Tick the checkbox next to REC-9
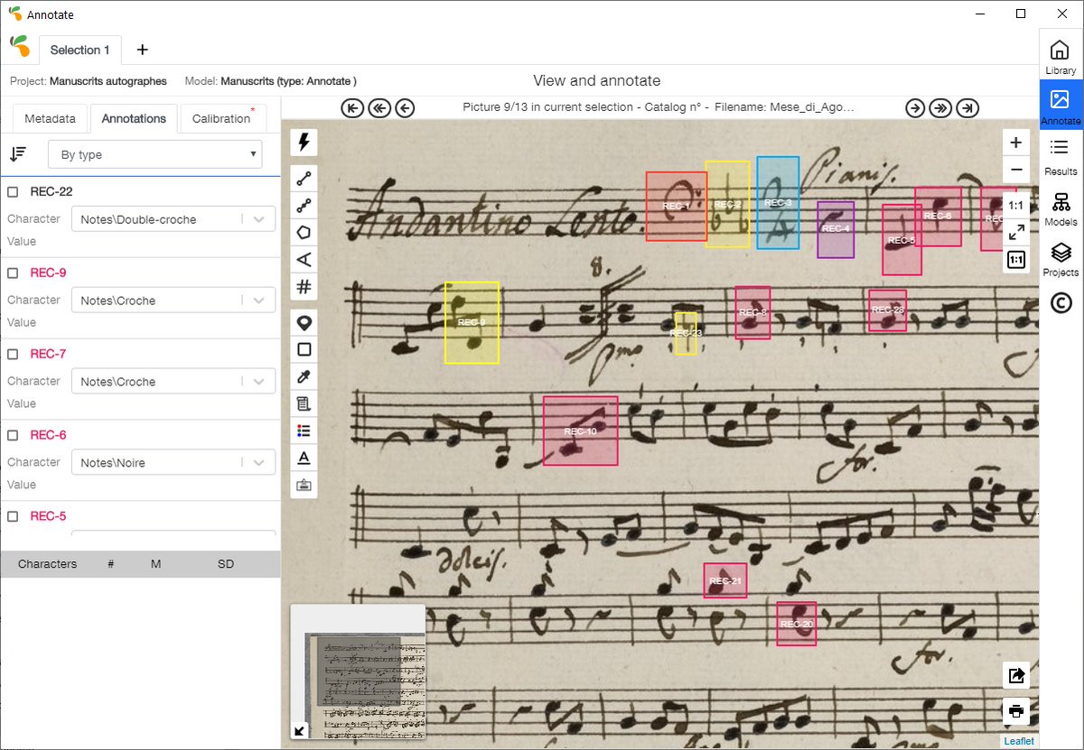Image resolution: width=1084 pixels, height=750 pixels. coord(13,273)
